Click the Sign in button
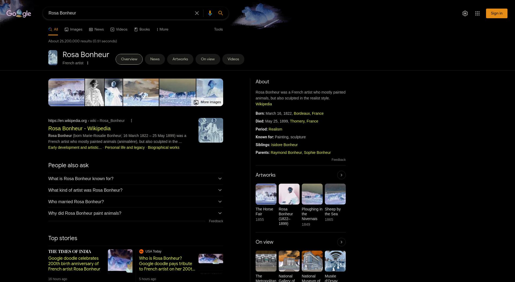Viewport: 515px width, 282px height. (x=496, y=13)
